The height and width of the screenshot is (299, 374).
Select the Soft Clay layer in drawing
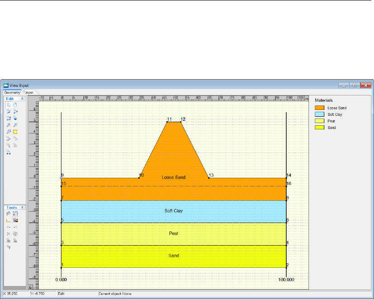pos(173,211)
